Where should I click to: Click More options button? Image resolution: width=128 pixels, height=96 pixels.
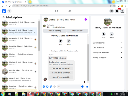(x=78, y=31)
